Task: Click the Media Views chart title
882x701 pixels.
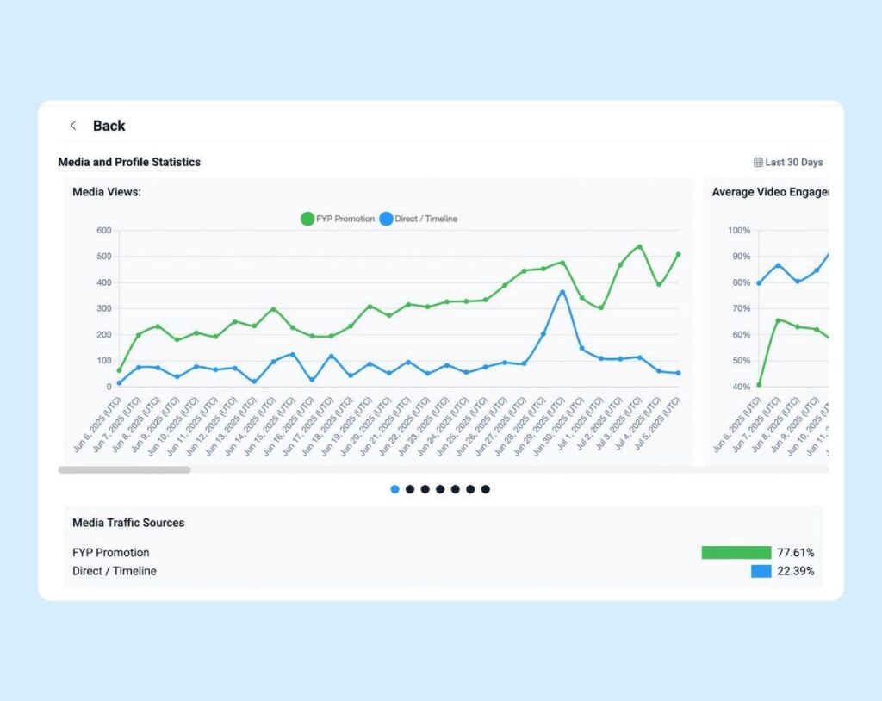Action: (x=107, y=192)
